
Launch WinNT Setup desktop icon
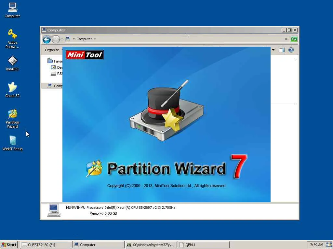(12, 143)
